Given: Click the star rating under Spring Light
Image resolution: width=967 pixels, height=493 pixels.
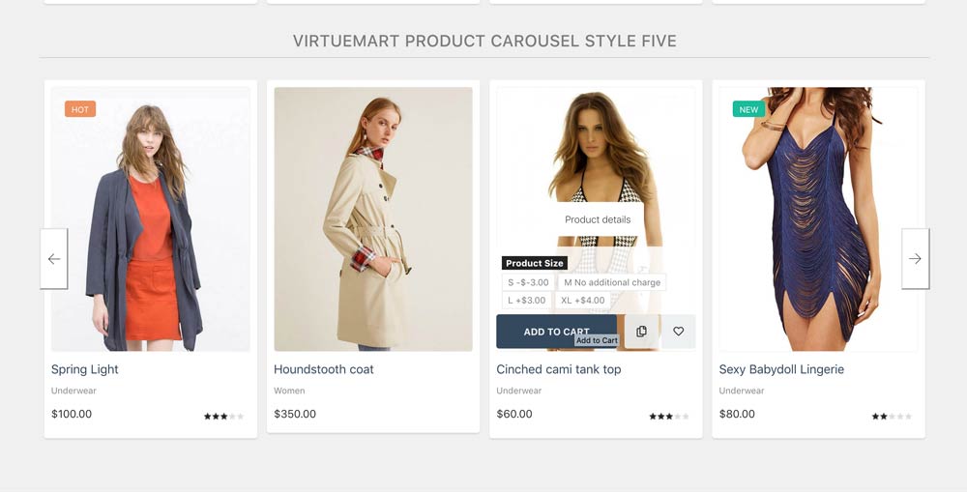Looking at the screenshot, I should (223, 417).
